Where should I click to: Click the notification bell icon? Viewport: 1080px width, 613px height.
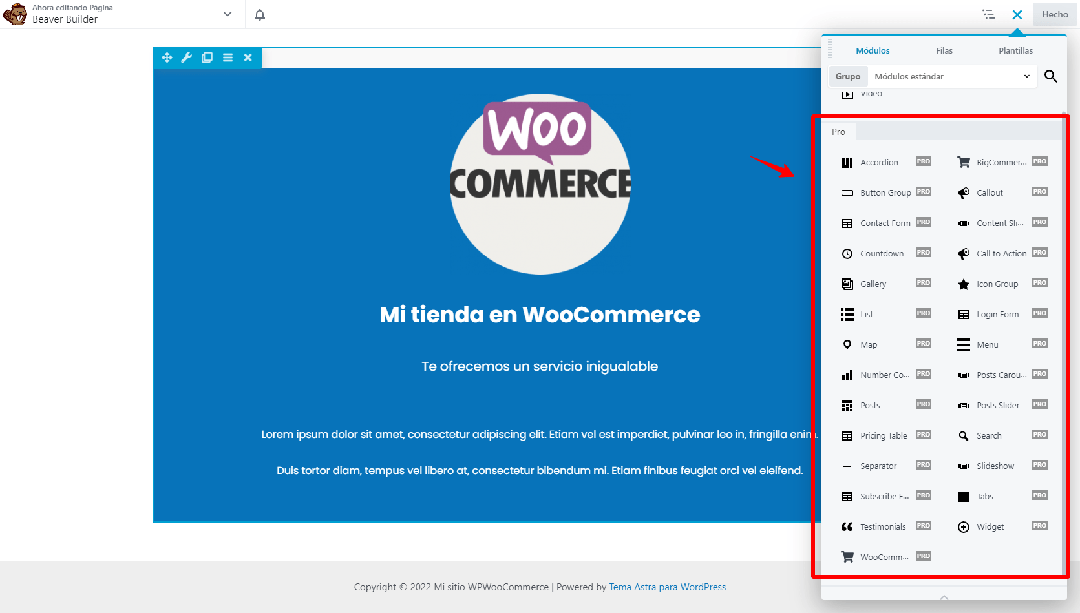click(260, 14)
